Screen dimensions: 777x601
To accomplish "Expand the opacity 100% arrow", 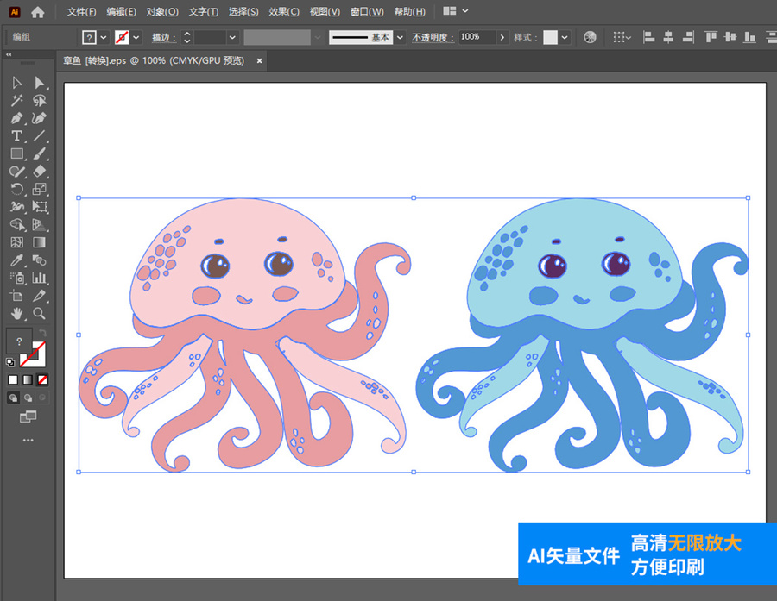I will click(x=502, y=37).
